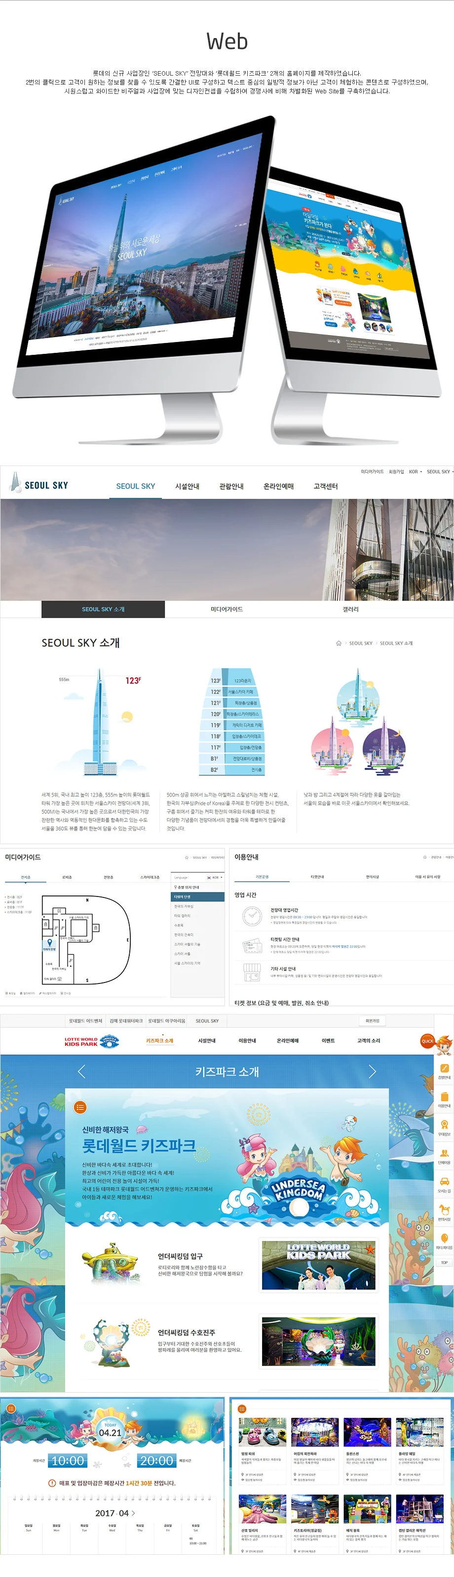Click the 롯데월드 아쿠아리움 family site link
Screen dimensions: 454x1577
tap(166, 1021)
